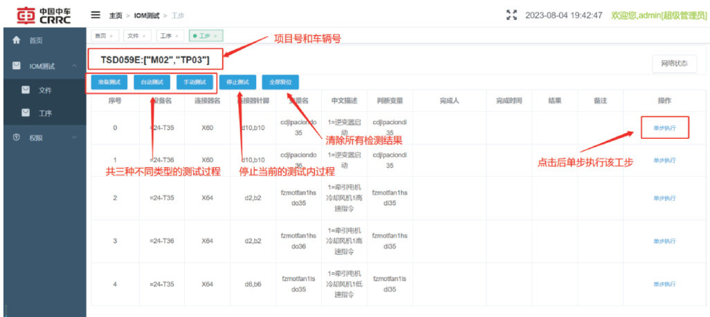Viewport: 710px width, 317px height.
Task: Open the 网络状态 network status button
Action: point(674,64)
